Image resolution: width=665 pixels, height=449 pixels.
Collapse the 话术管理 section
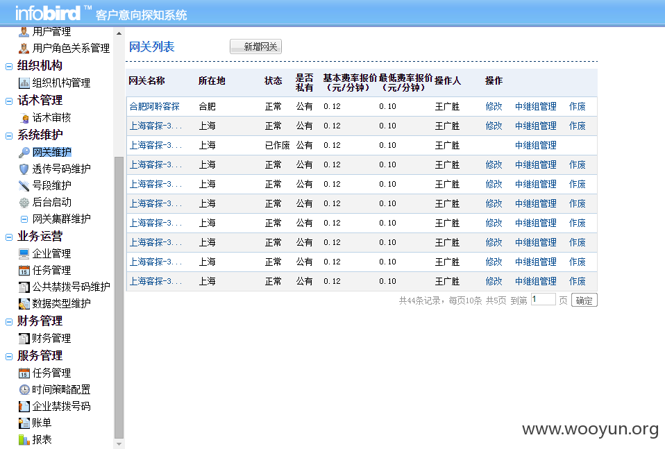coord(9,101)
